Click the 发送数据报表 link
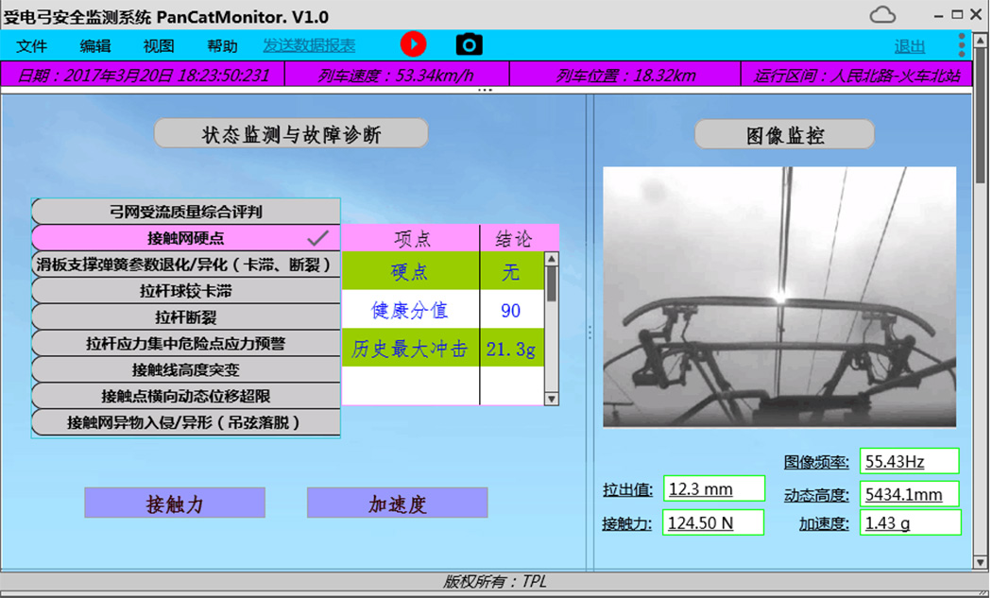 (309, 45)
